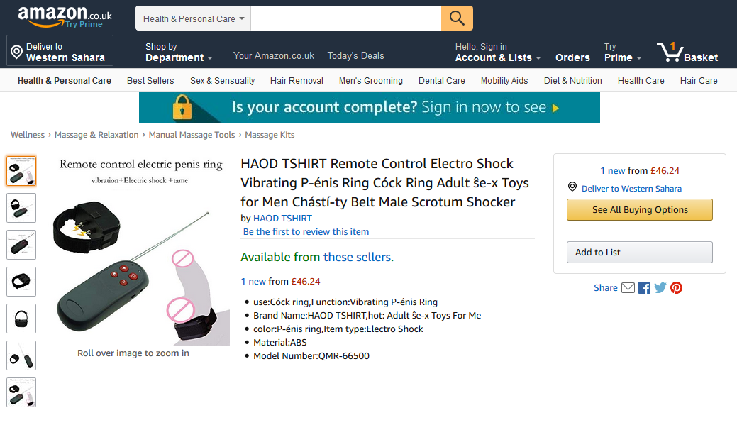Click the search magnifying glass button
The width and height of the screenshot is (737, 425).
[x=457, y=18]
